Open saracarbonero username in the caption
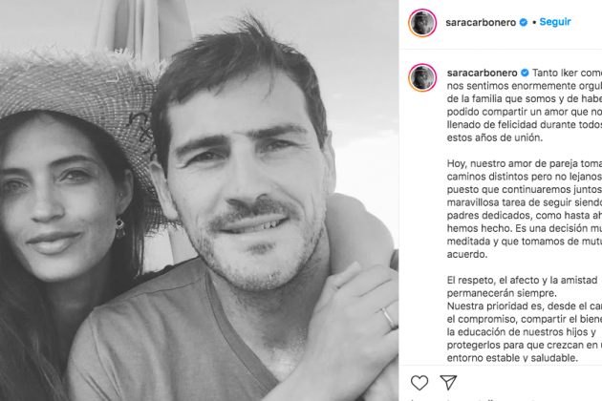 (483, 73)
